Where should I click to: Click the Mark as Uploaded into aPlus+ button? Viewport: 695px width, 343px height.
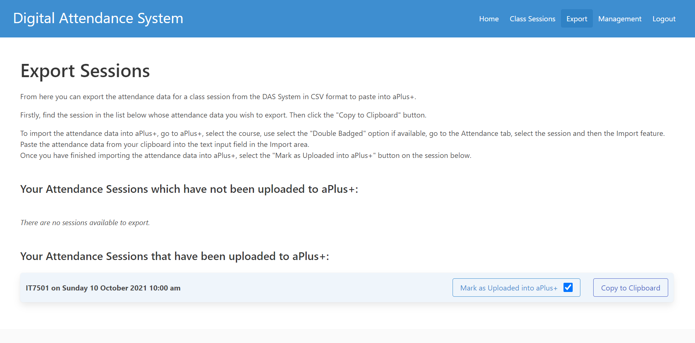click(x=516, y=288)
